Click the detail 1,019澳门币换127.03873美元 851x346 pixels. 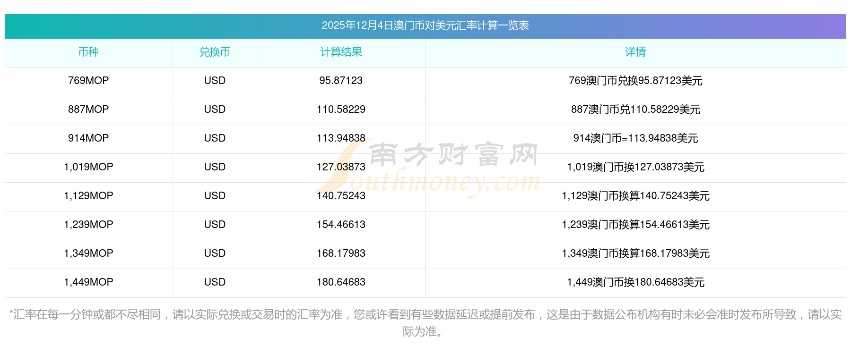click(635, 167)
